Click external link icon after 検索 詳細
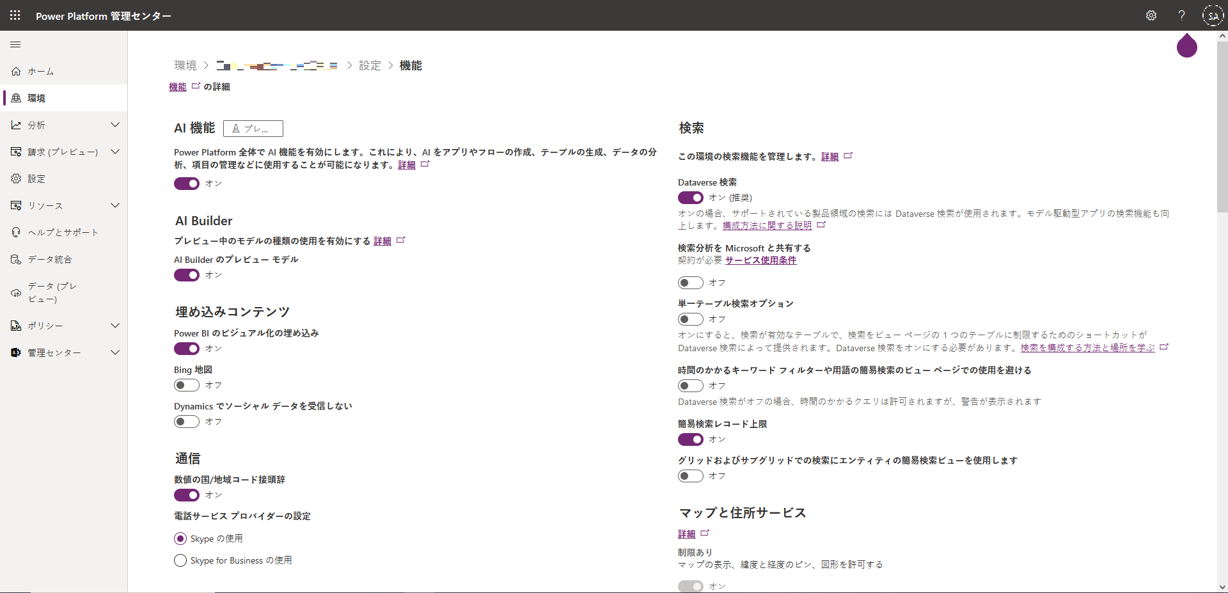The image size is (1228, 593). point(848,155)
